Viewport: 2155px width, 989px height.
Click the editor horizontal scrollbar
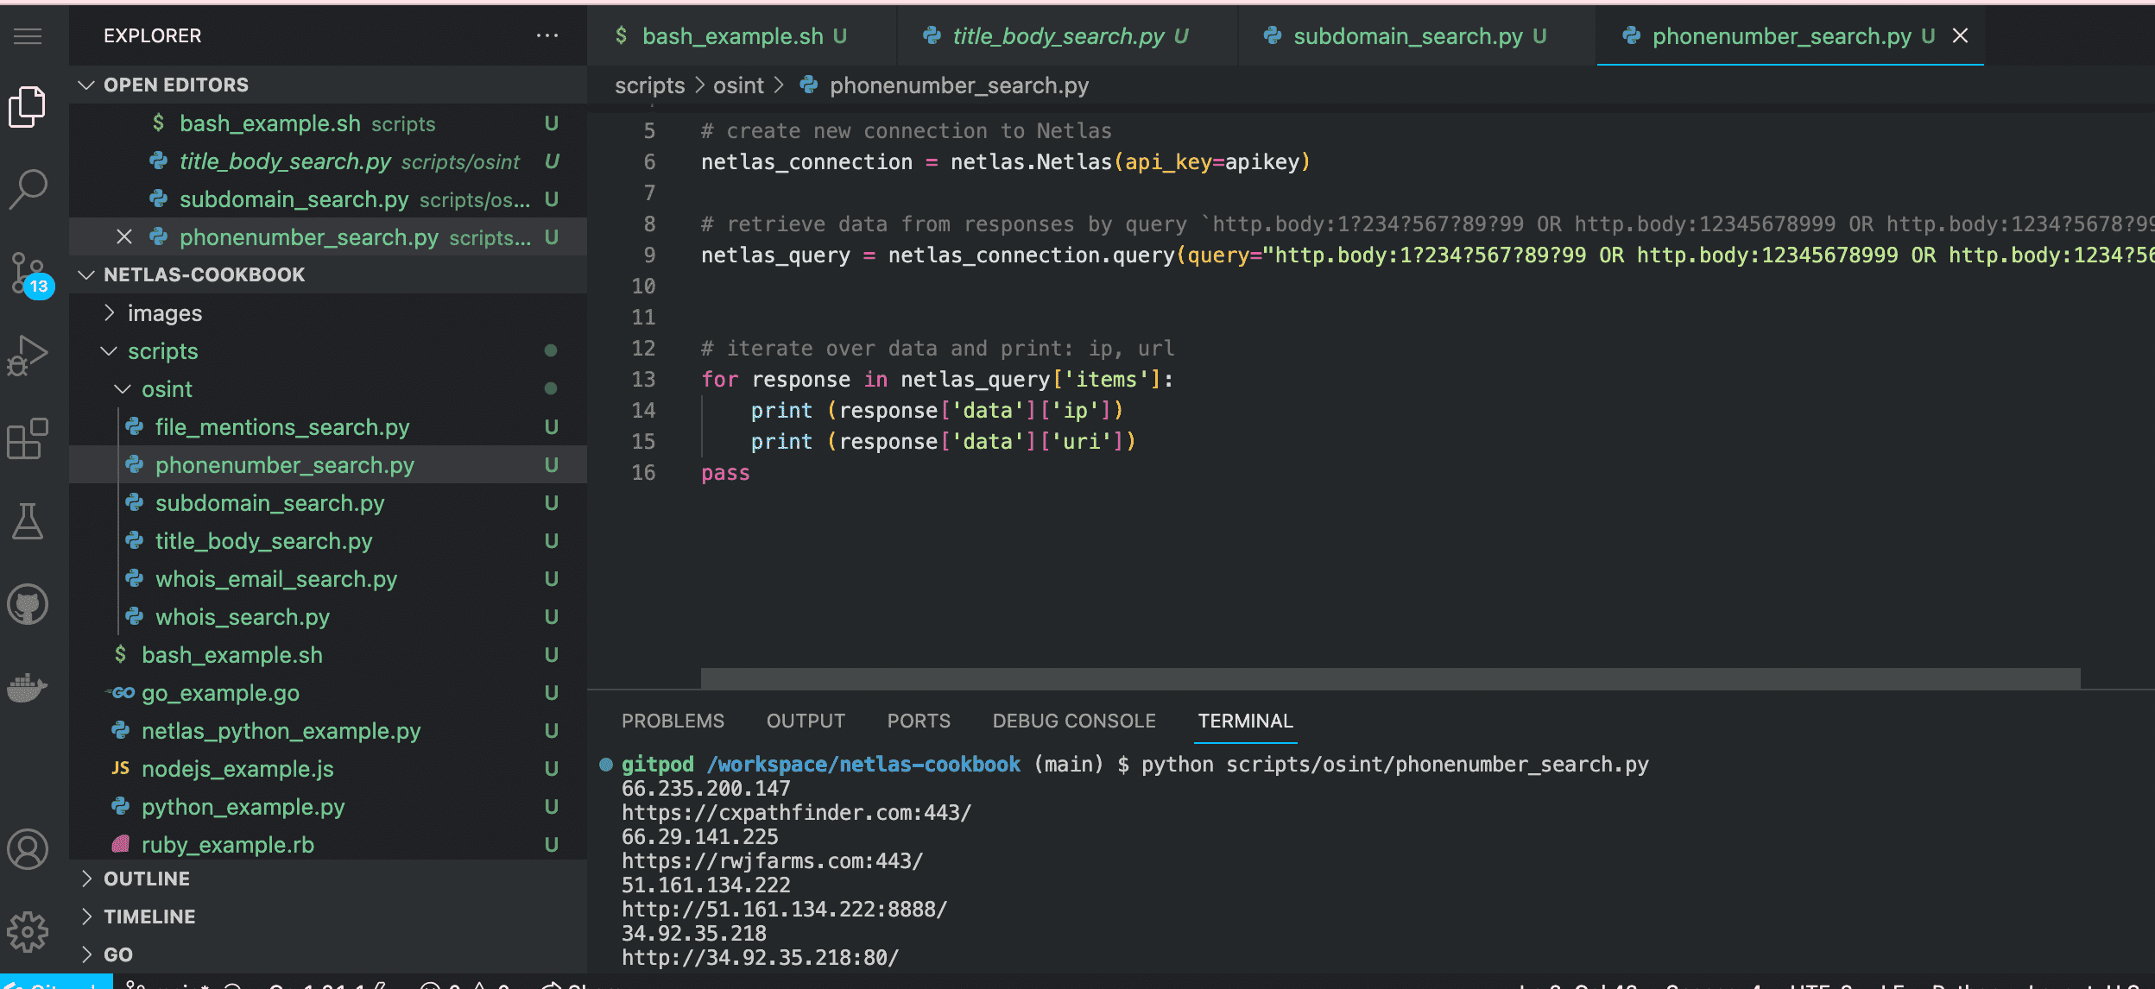1390,678
